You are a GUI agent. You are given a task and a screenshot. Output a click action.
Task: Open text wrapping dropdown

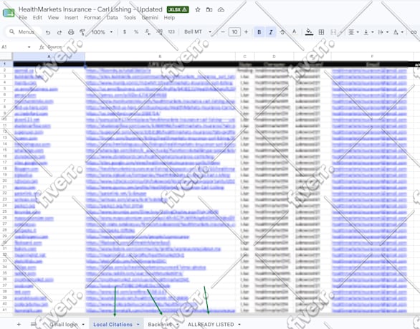click(383, 32)
